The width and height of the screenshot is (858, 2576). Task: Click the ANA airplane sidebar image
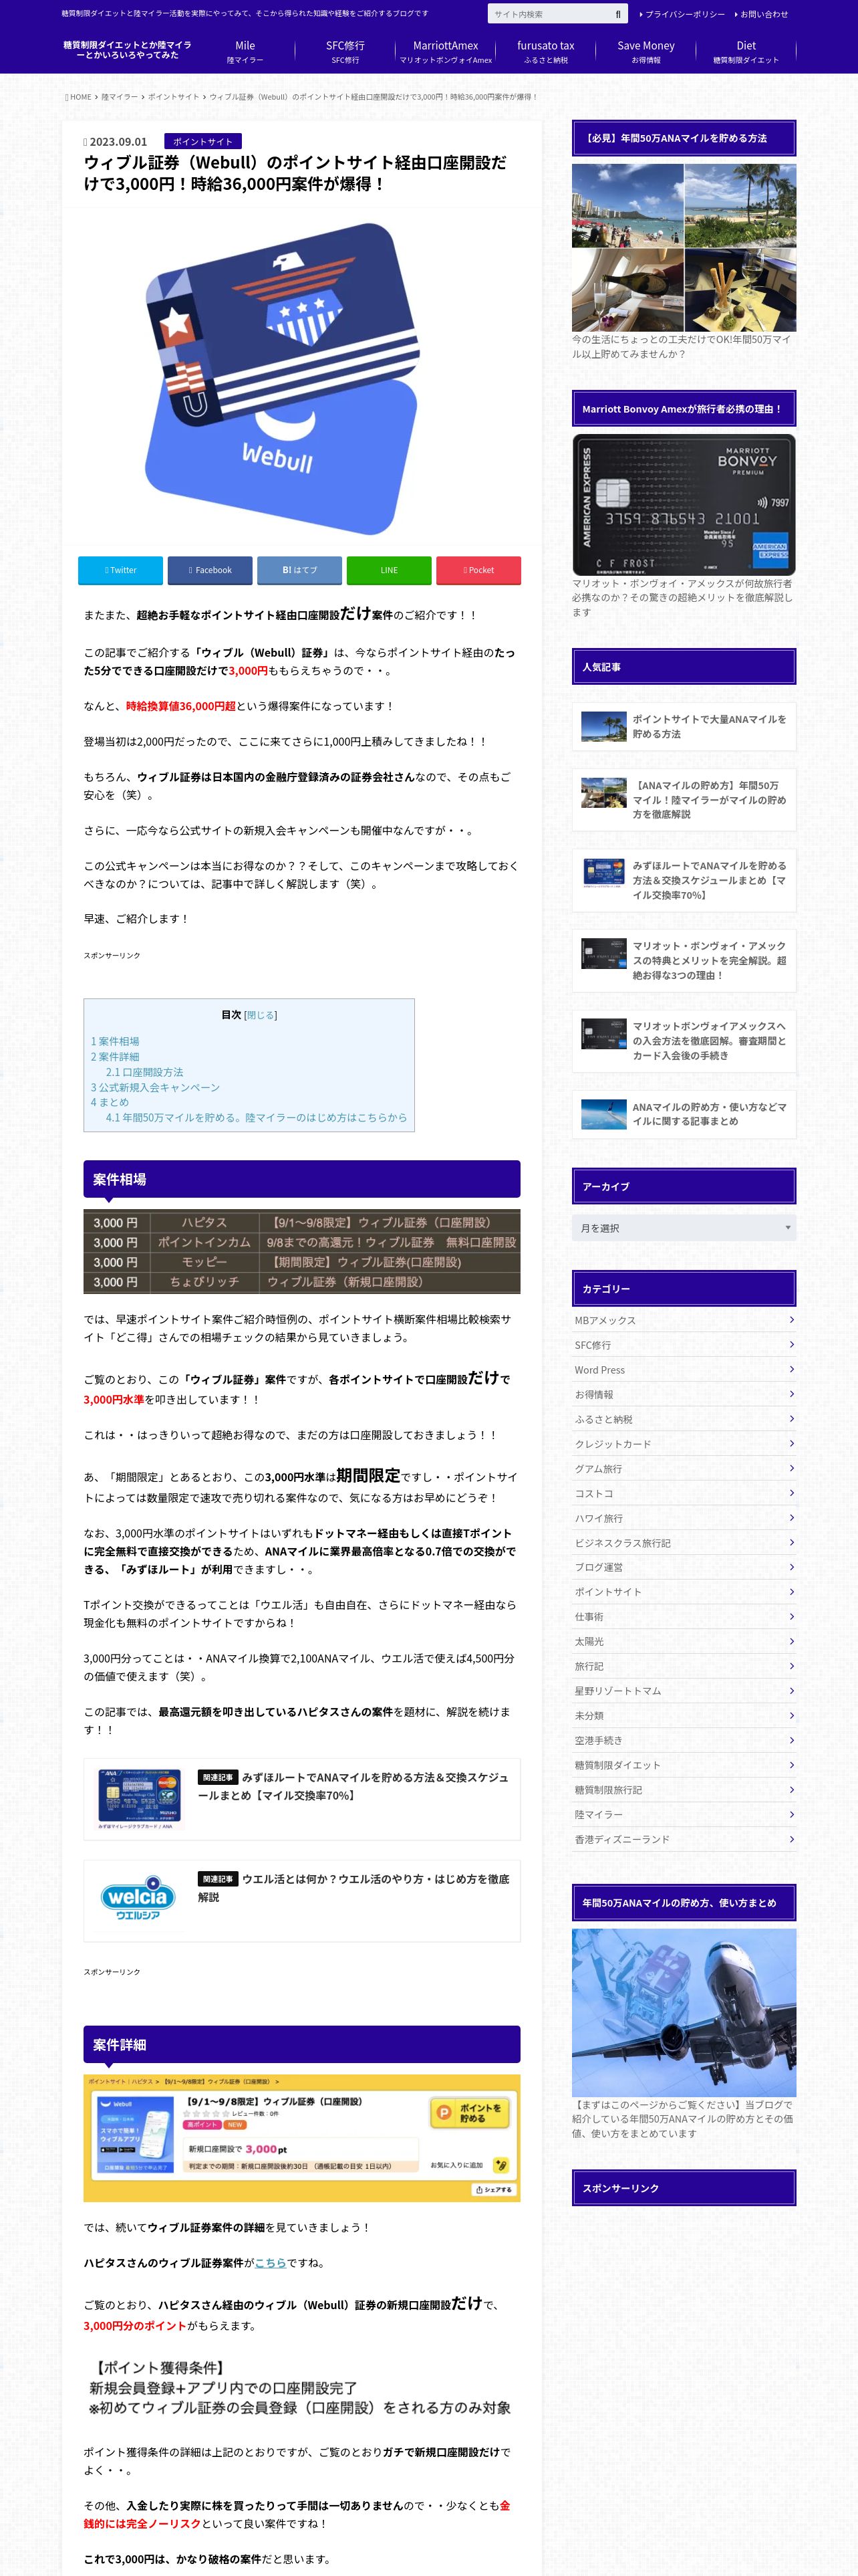pyautogui.click(x=684, y=2012)
